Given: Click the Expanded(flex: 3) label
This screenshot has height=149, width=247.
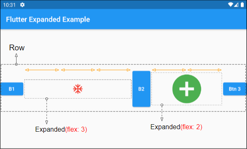Looking at the screenshot, I should [x=61, y=130].
